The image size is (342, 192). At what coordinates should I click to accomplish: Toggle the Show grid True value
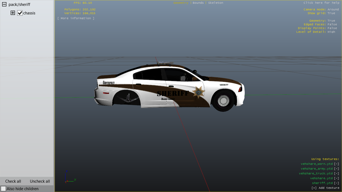[331, 13]
